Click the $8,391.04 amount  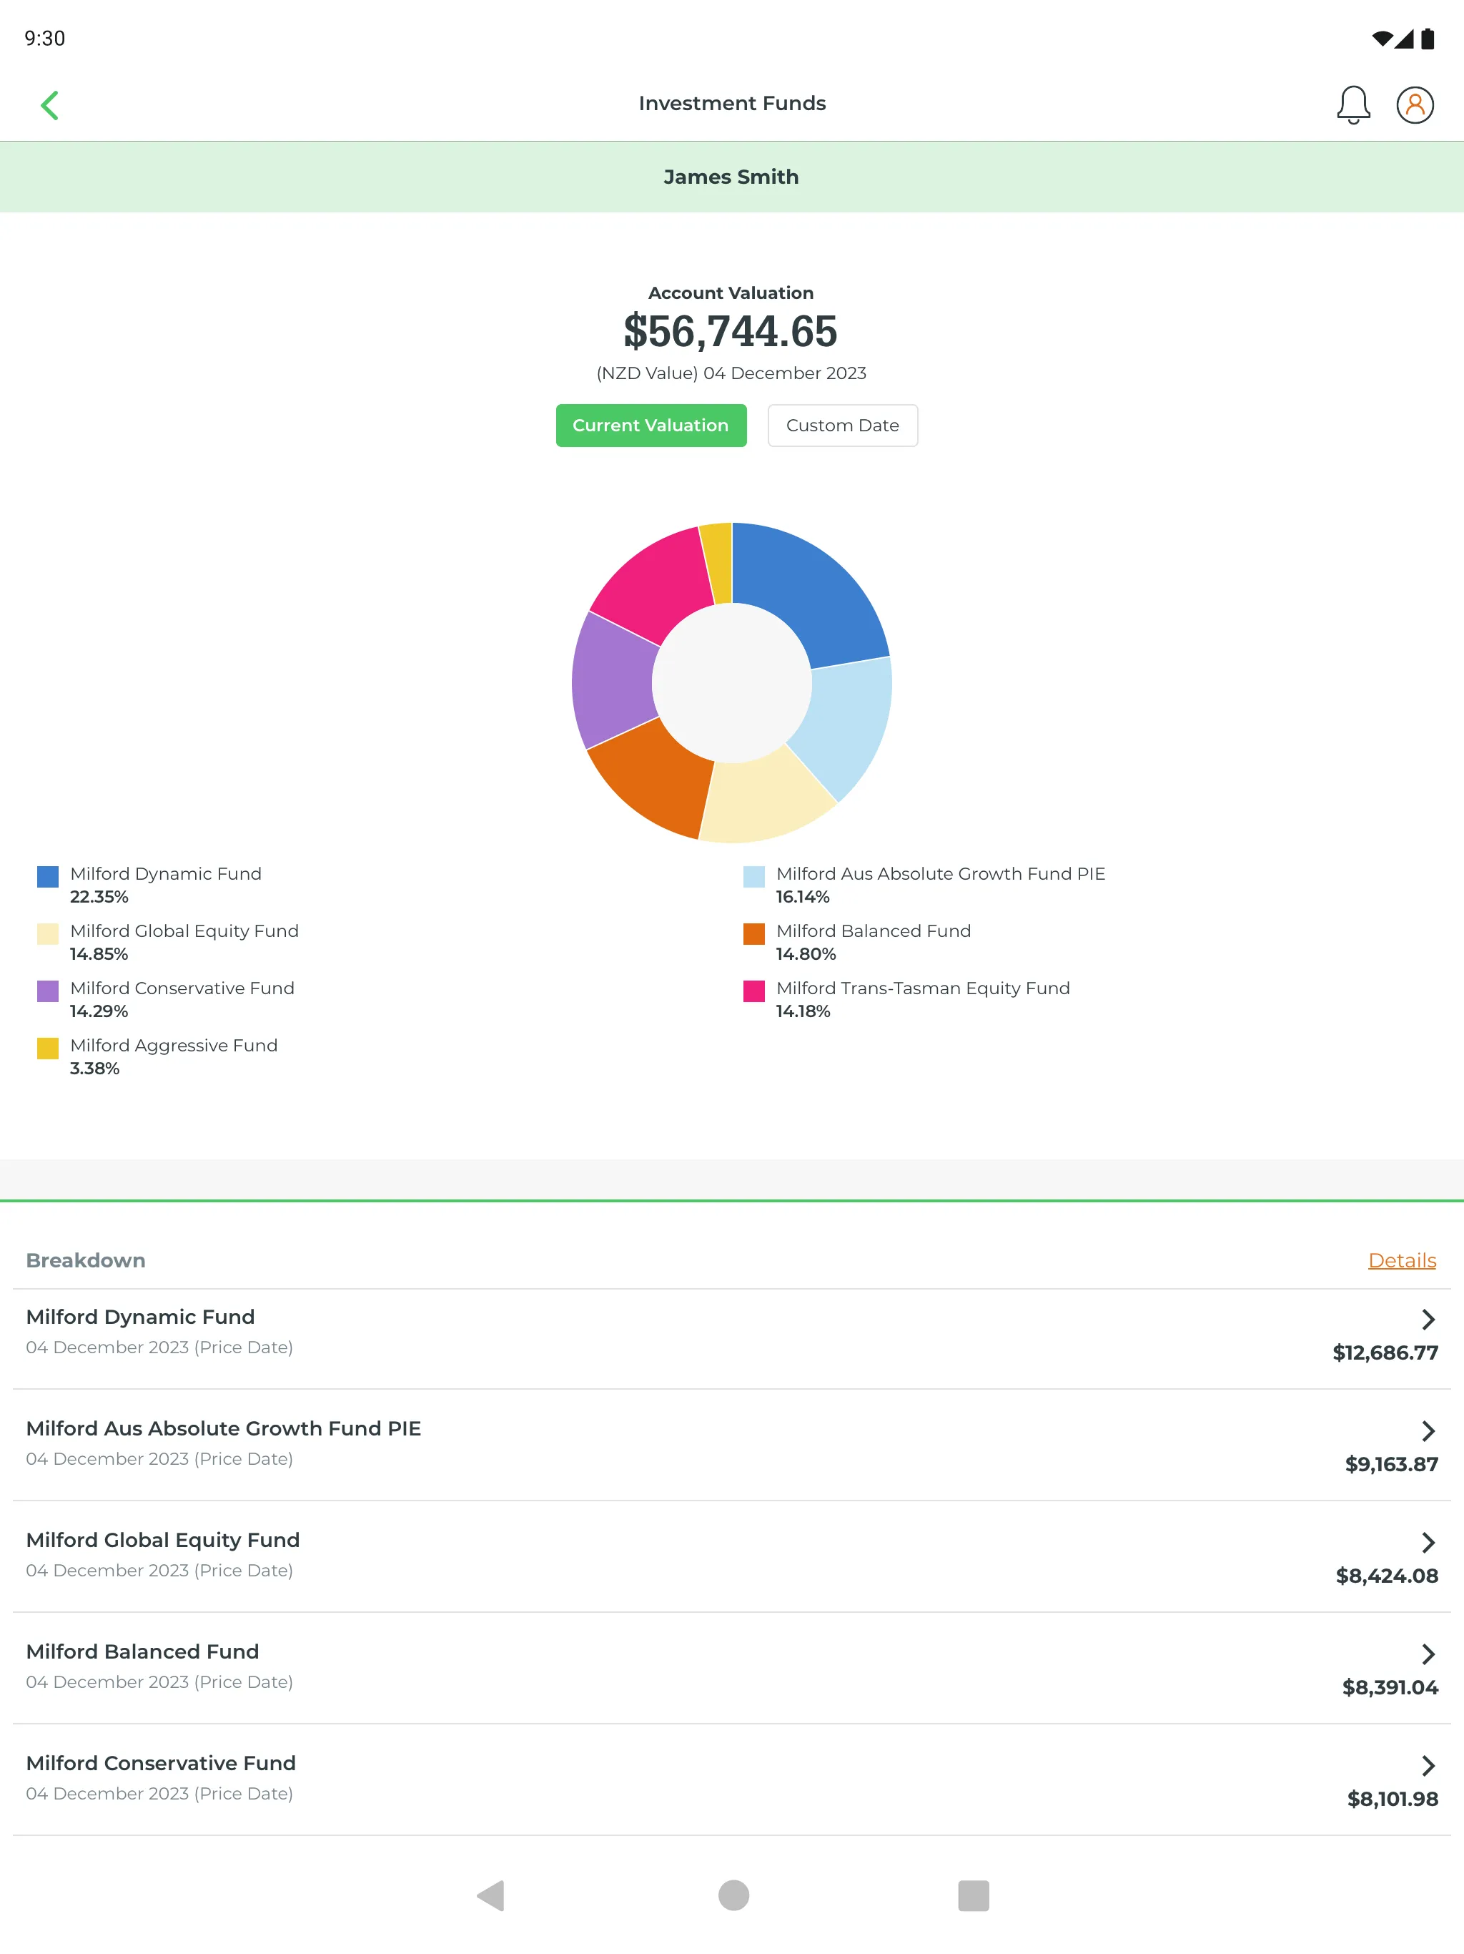pyautogui.click(x=1390, y=1688)
